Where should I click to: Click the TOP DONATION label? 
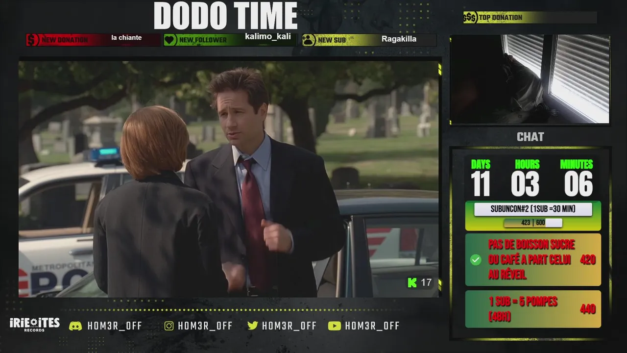tap(500, 18)
